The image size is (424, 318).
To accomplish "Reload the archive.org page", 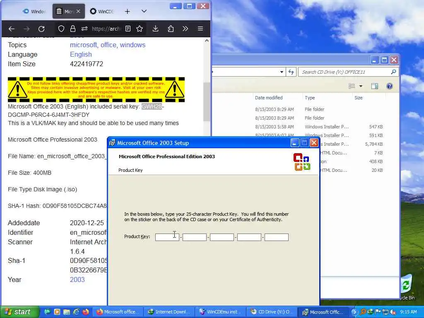I will pyautogui.click(x=41, y=29).
